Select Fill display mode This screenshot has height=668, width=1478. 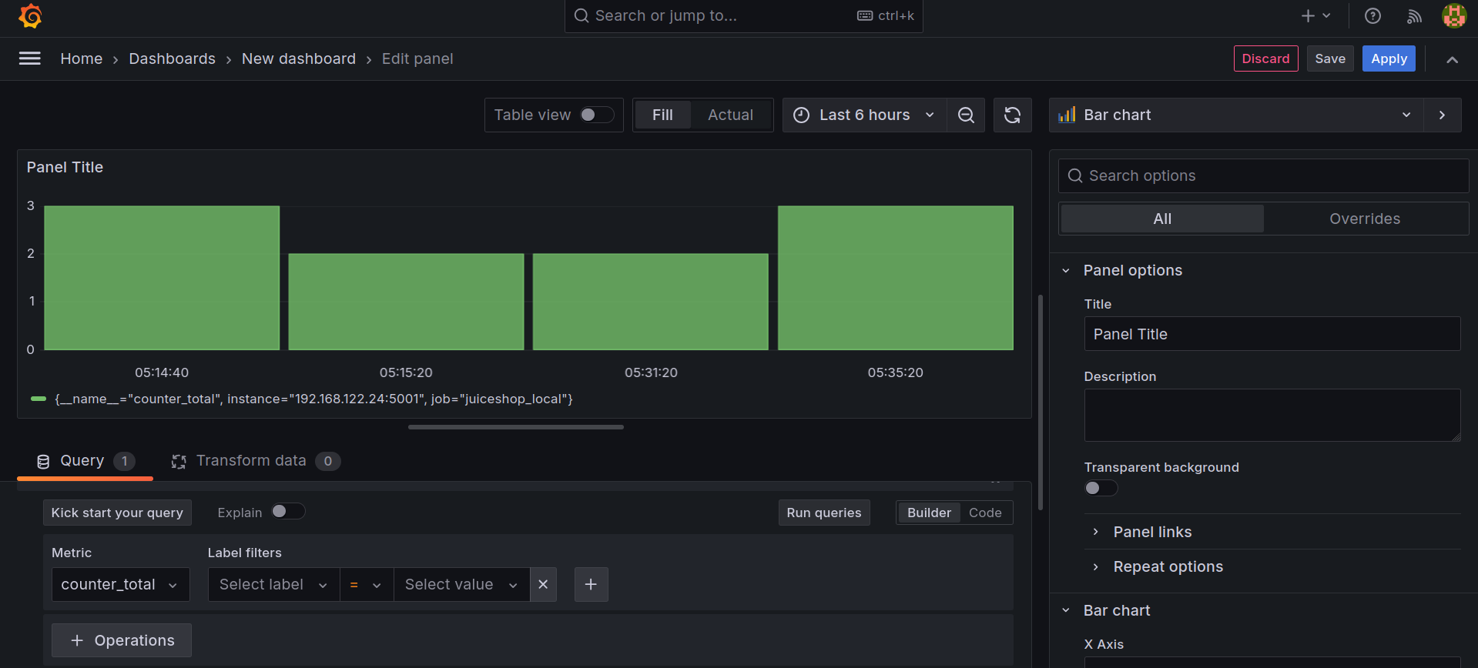(662, 115)
